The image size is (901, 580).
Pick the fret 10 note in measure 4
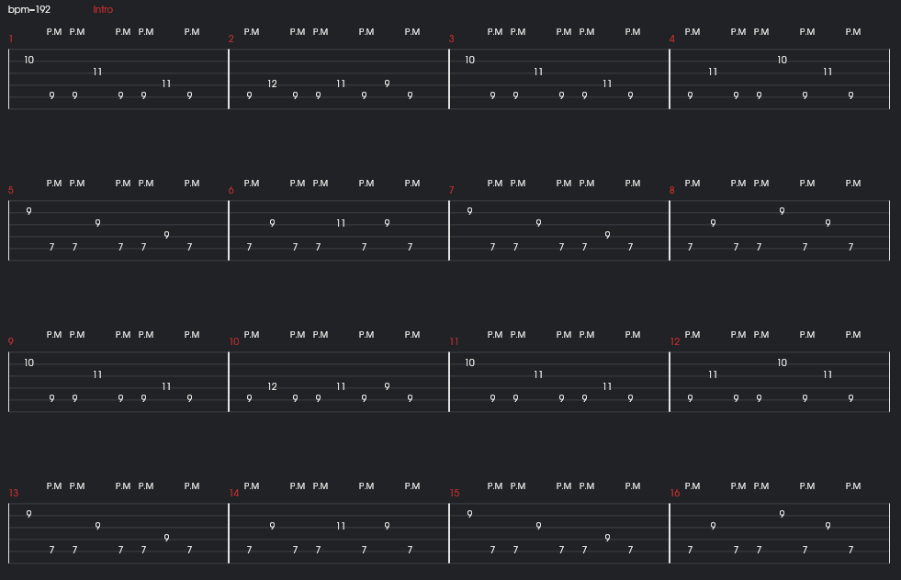point(783,61)
